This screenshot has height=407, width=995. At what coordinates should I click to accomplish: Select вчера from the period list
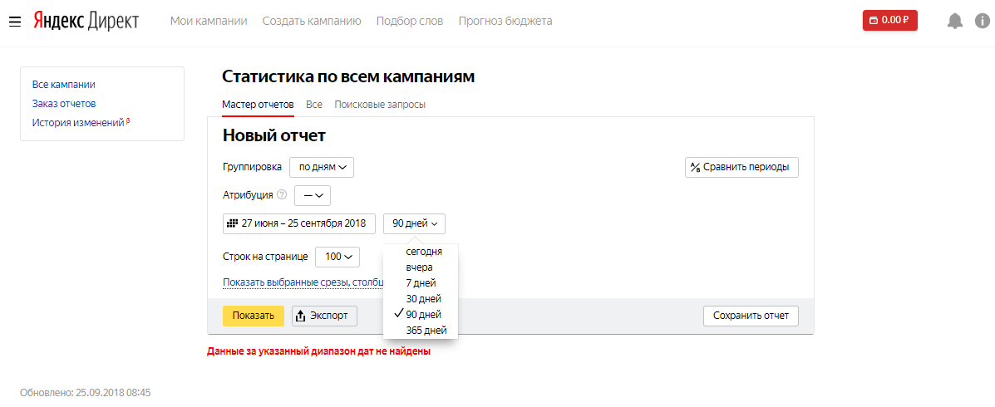tap(421, 267)
